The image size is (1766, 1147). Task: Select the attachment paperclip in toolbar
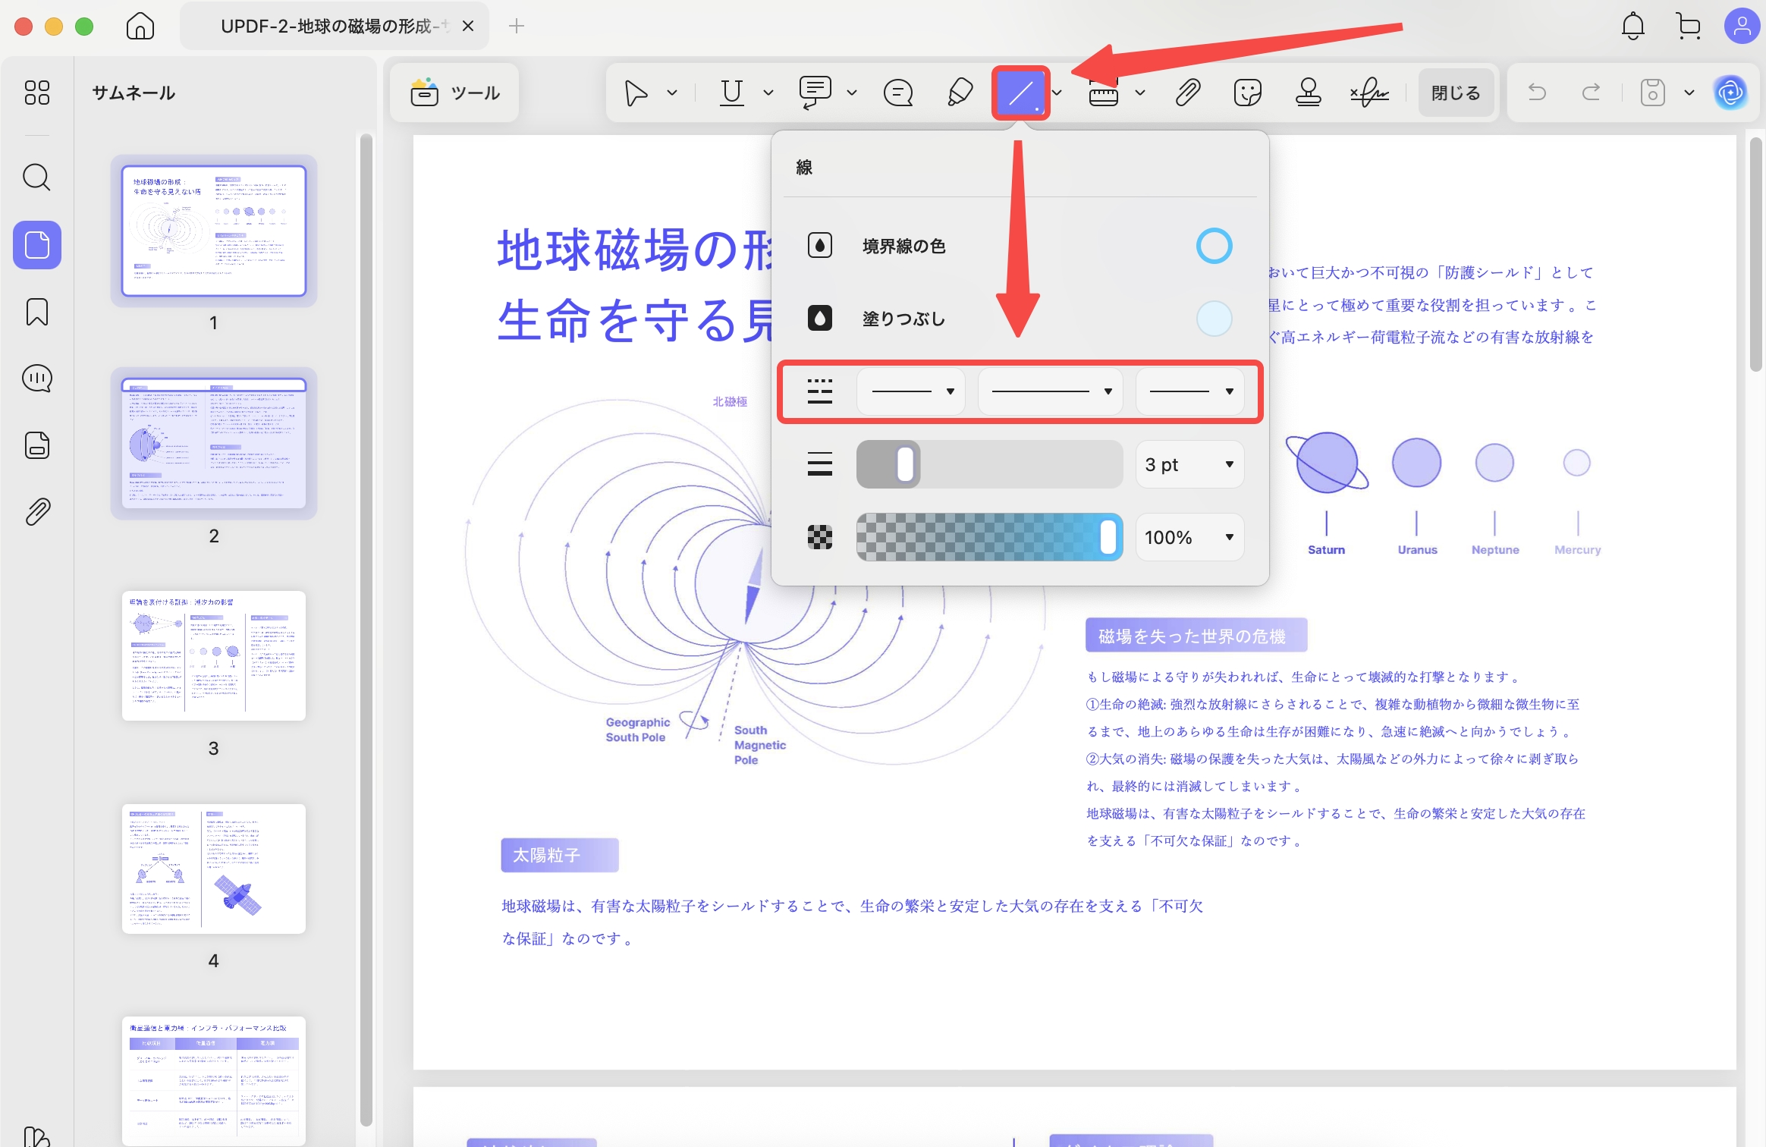point(1187,93)
